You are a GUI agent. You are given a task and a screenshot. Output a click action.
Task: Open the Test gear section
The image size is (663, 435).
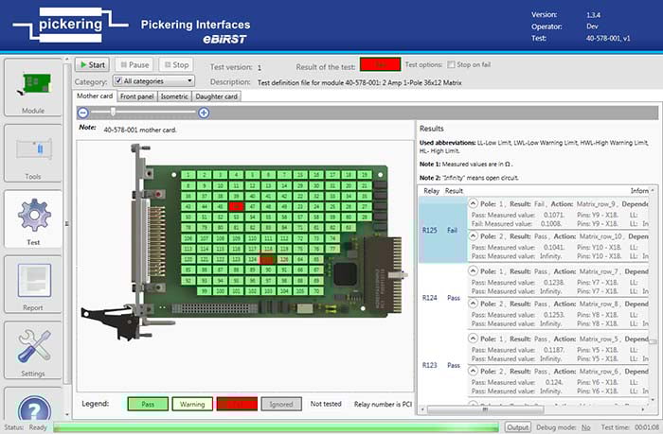point(33,219)
